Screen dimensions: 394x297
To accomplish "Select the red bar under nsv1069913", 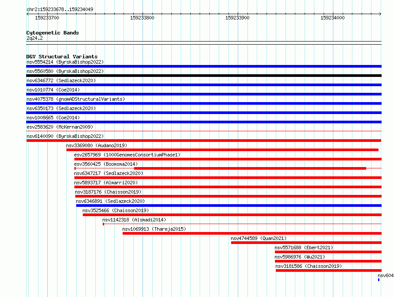I will coord(252,233).
